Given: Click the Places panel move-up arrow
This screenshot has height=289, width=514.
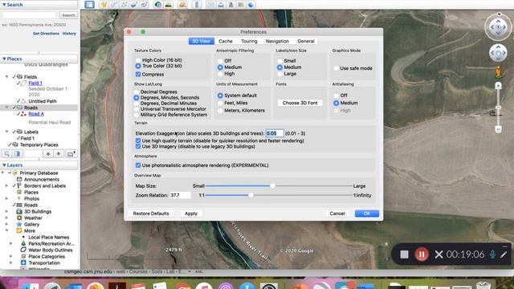Looking at the screenshot, I should click(48, 153).
